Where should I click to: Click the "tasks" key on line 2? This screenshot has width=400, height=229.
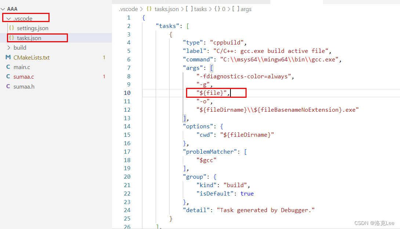(x=168, y=26)
